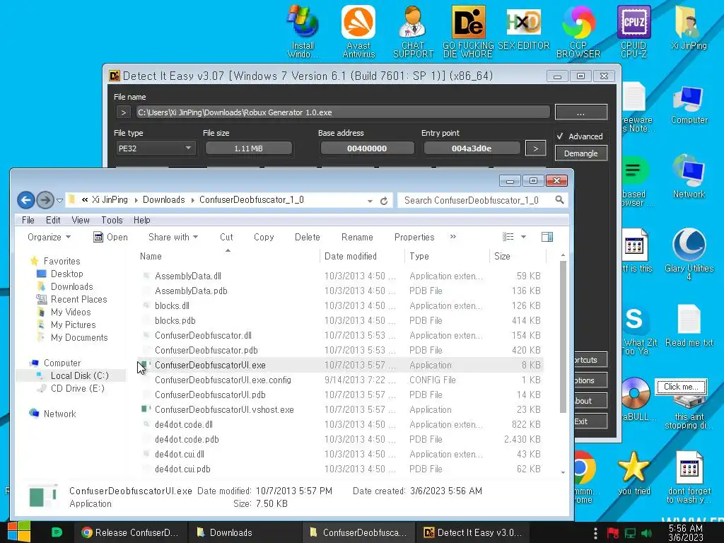724x543 pixels.
Task: Click the file name path field in Detect It Easy
Action: 343,112
